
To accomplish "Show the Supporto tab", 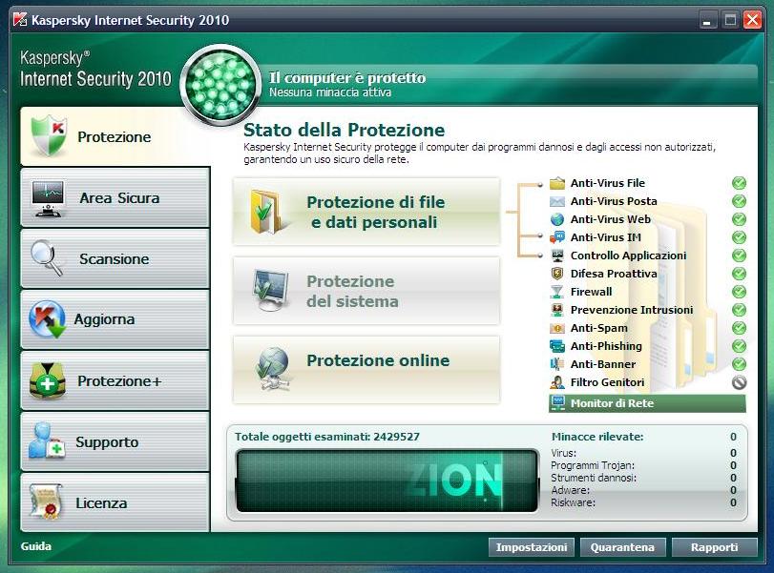I will coord(115,441).
